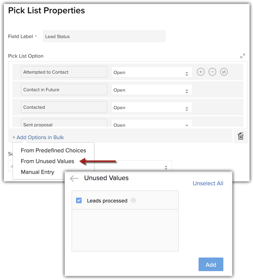Click info icon next to Leads processed
This screenshot has width=253, height=280.
coord(133,200)
